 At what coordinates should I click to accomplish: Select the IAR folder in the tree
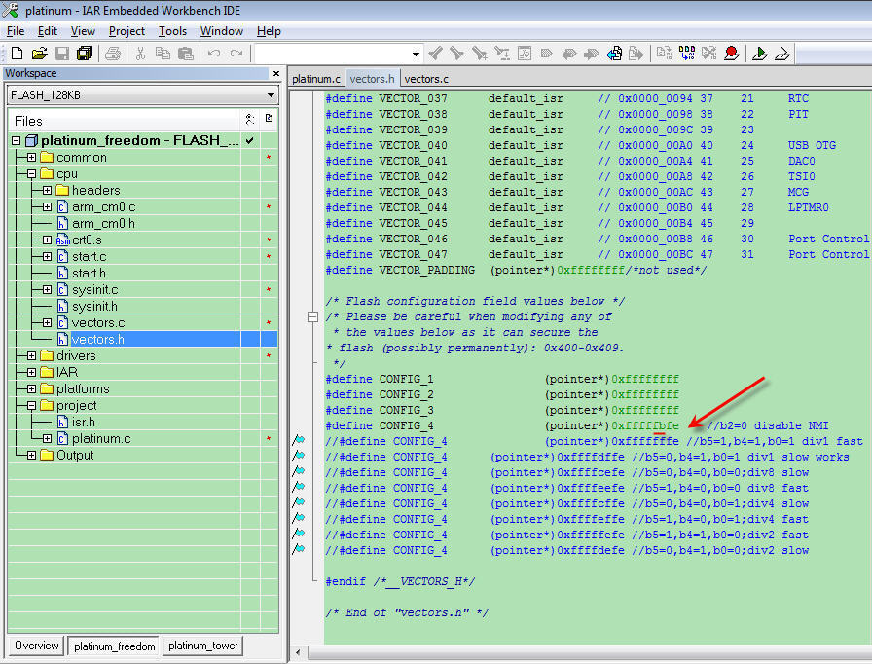click(x=67, y=372)
